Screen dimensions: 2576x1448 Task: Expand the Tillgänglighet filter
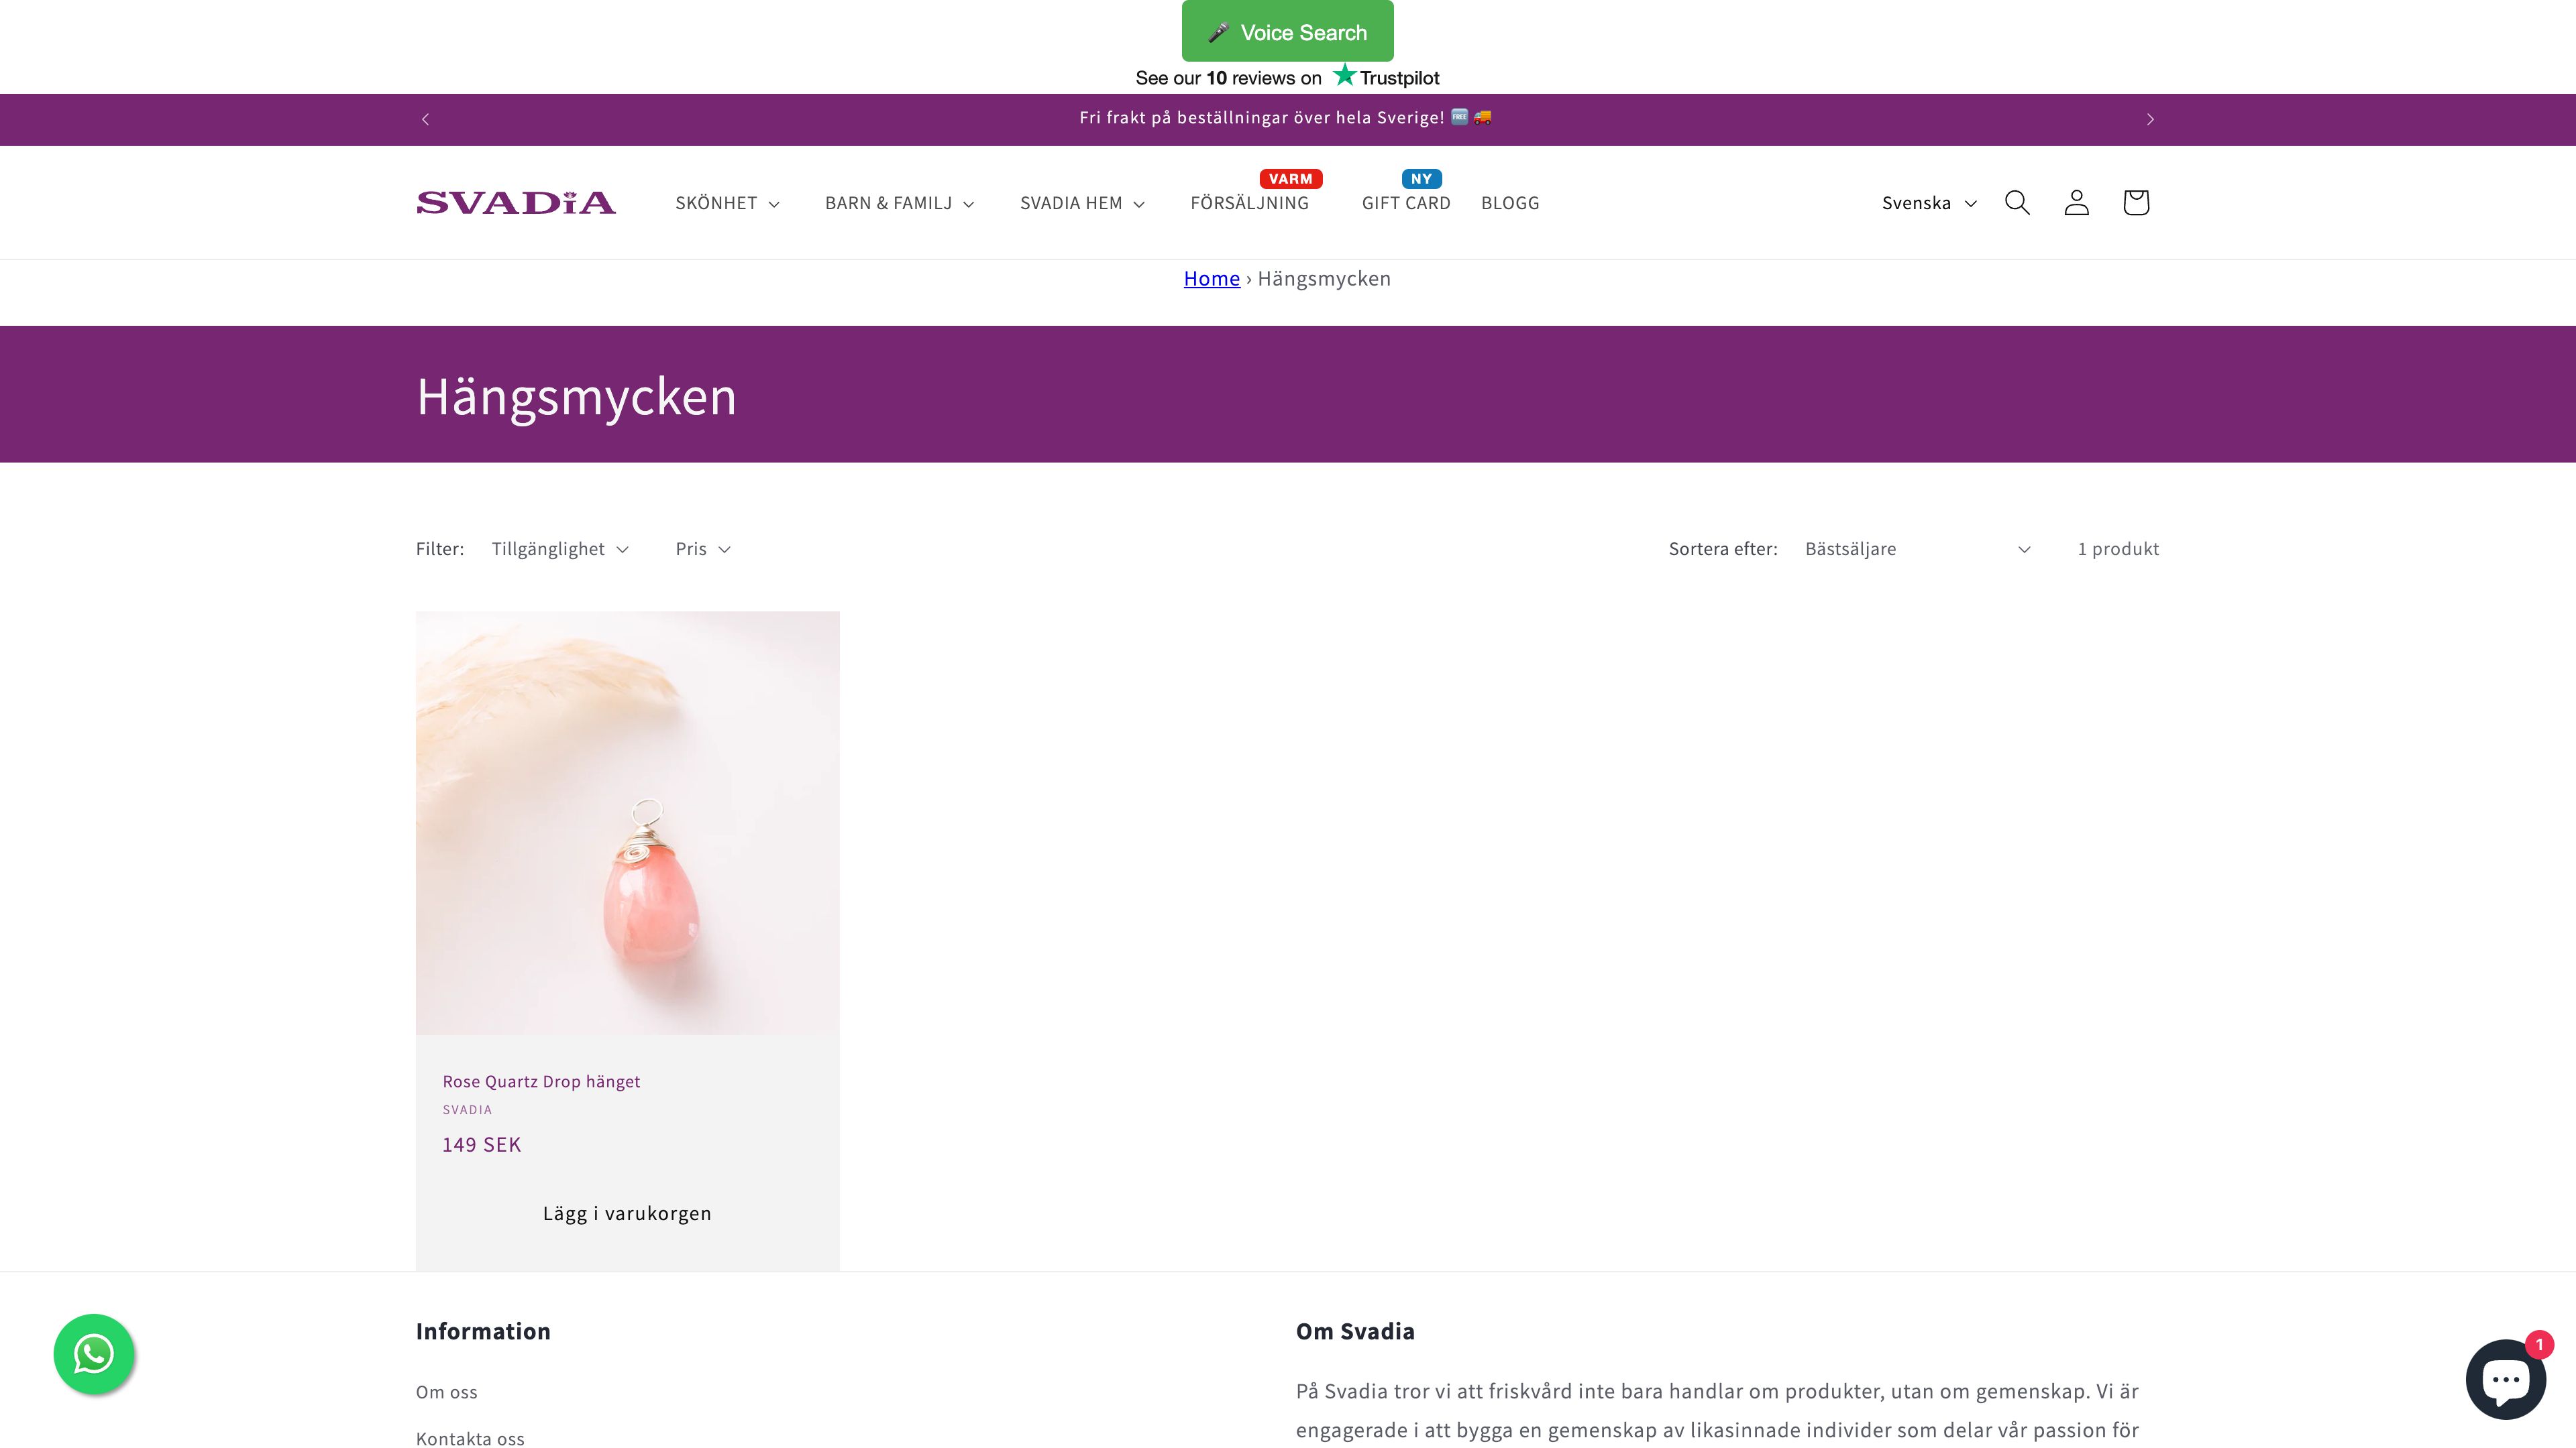pyautogui.click(x=560, y=548)
